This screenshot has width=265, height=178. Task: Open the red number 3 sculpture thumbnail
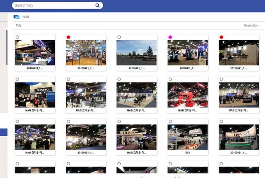188,94
